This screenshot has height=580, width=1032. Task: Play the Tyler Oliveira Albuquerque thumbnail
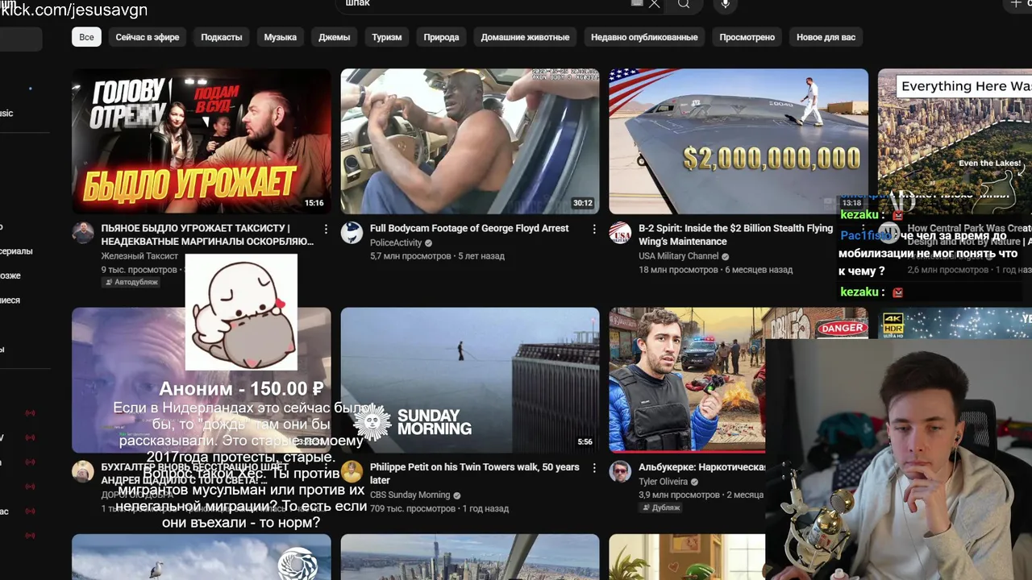tap(687, 379)
